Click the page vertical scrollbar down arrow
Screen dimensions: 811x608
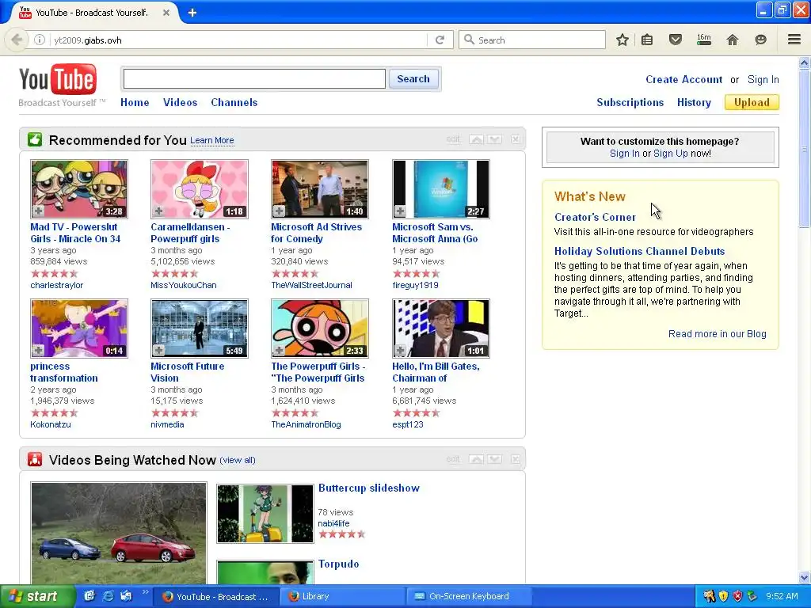point(804,577)
